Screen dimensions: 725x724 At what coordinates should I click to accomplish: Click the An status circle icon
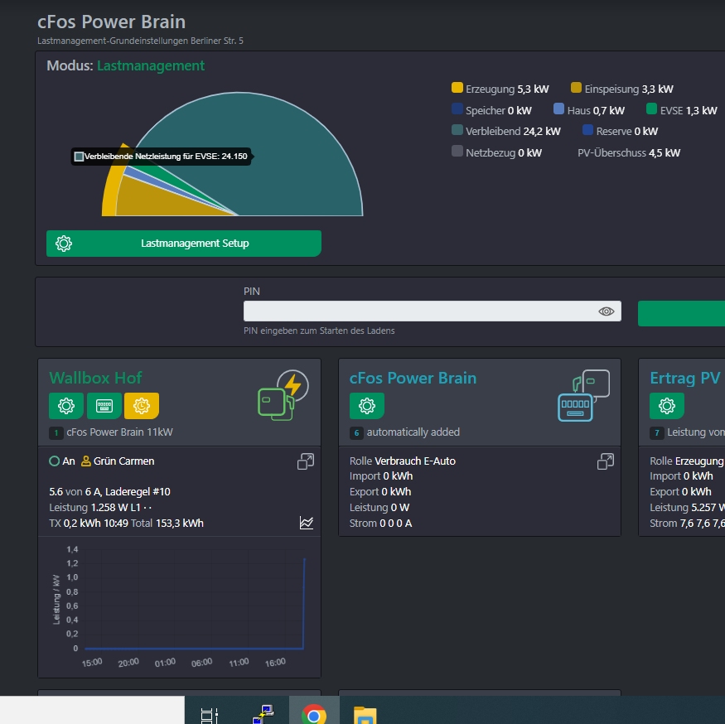(x=54, y=461)
